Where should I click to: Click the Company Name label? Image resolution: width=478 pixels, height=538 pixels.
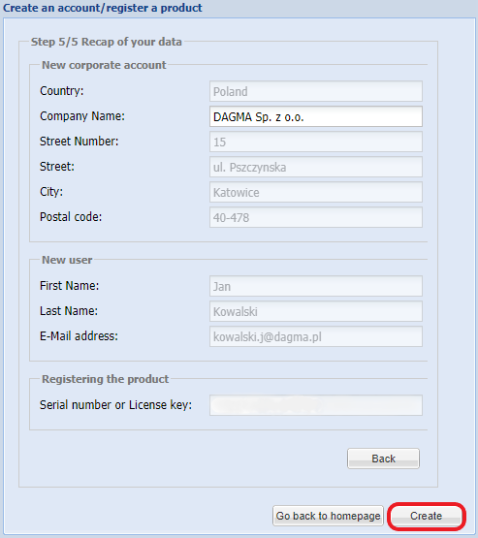(82, 116)
